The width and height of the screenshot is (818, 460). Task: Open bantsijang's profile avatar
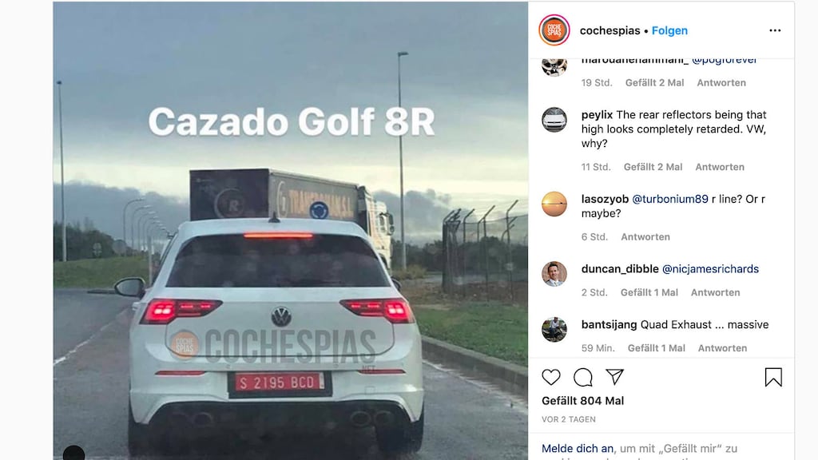554,330
